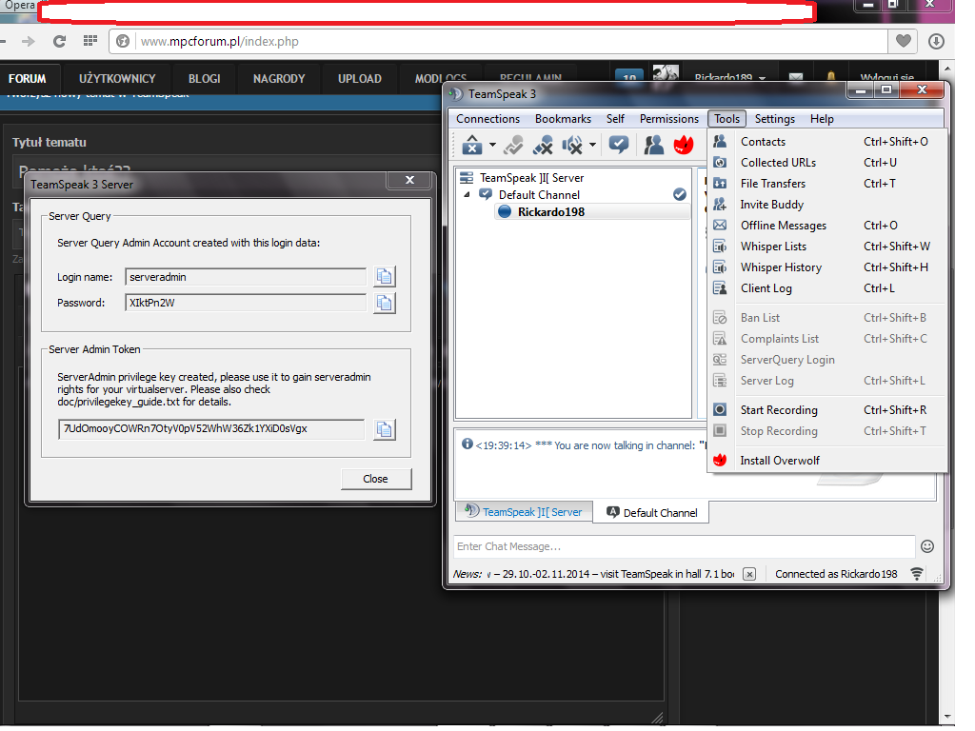Viewport: 975px width, 731px height.
Task: Click the Password field XIktPn2W
Action: [246, 304]
